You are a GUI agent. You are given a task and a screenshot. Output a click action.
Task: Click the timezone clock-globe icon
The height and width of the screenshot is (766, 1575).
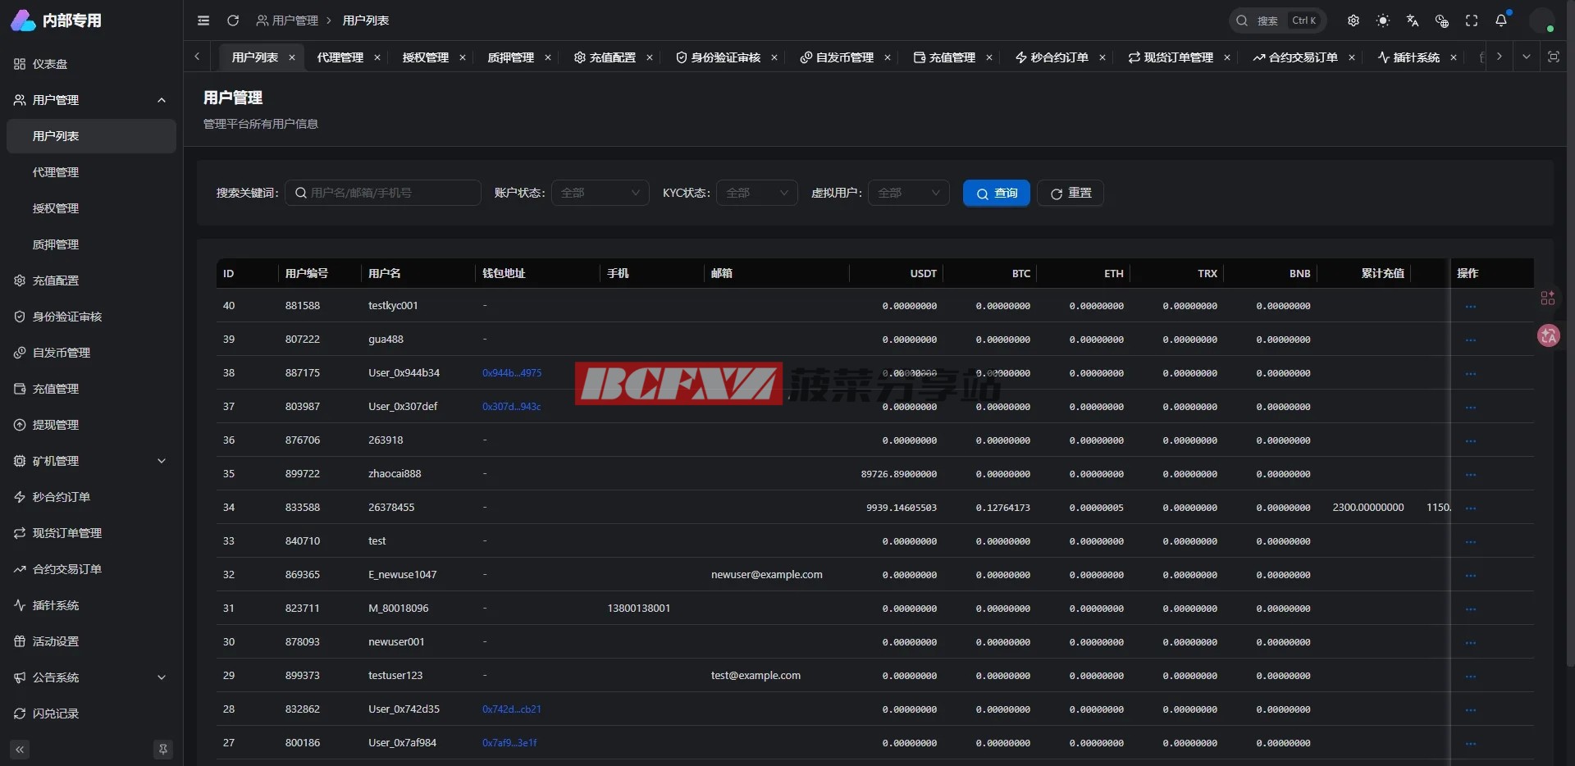coord(1442,21)
